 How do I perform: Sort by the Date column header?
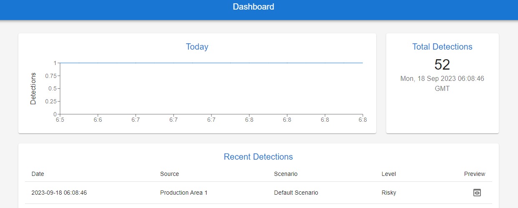(38, 174)
